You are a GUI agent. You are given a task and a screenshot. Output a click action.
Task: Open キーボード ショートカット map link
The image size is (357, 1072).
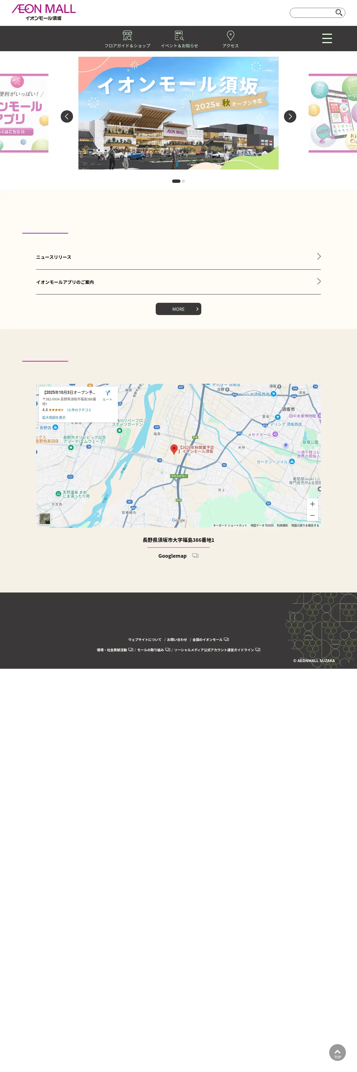tap(230, 525)
